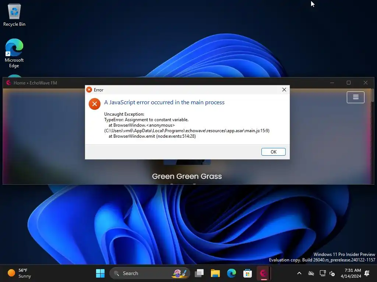Open the Recycle Bin desktop icon

(x=14, y=15)
